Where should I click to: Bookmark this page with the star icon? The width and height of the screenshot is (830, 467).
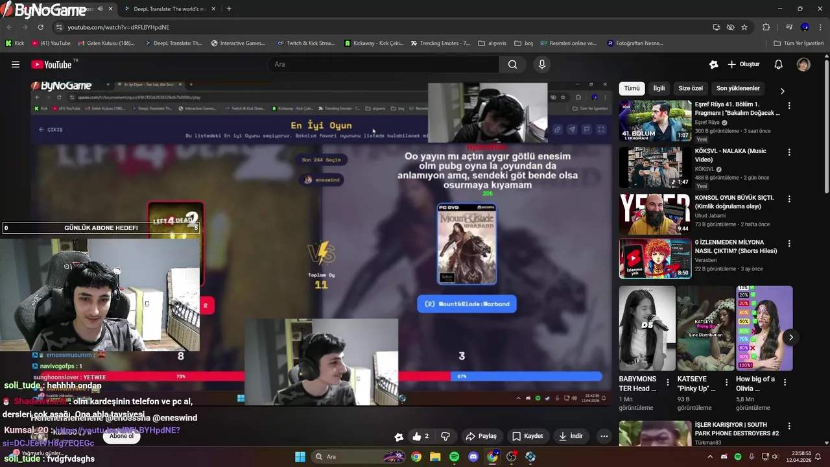[744, 27]
